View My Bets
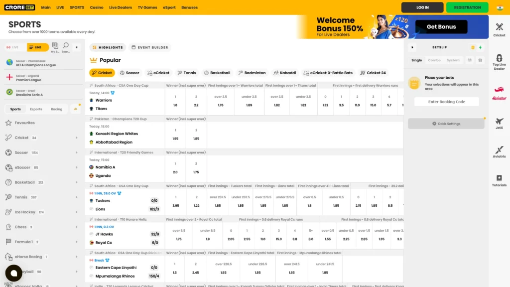This screenshot has height=287, width=510. (x=56, y=45)
